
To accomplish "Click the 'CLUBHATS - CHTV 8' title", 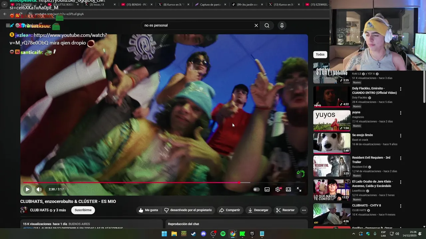I will pyautogui.click(x=366, y=205).
